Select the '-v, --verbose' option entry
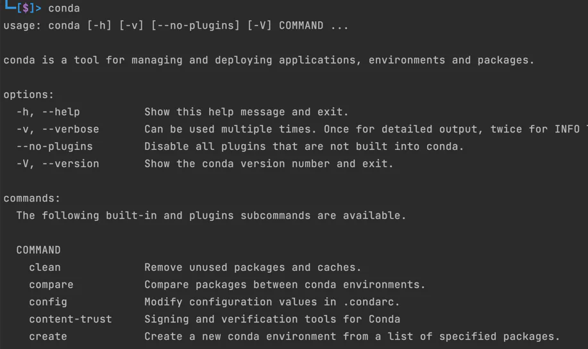 coord(58,129)
